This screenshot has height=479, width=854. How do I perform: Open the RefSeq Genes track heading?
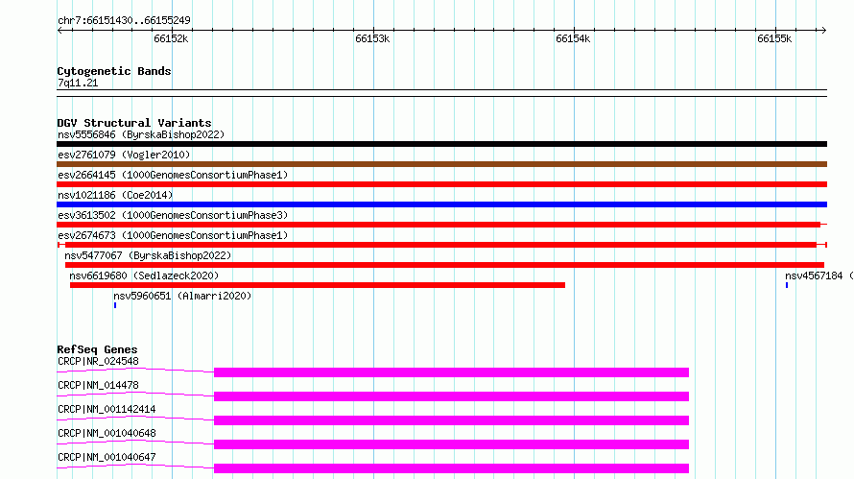(97, 349)
